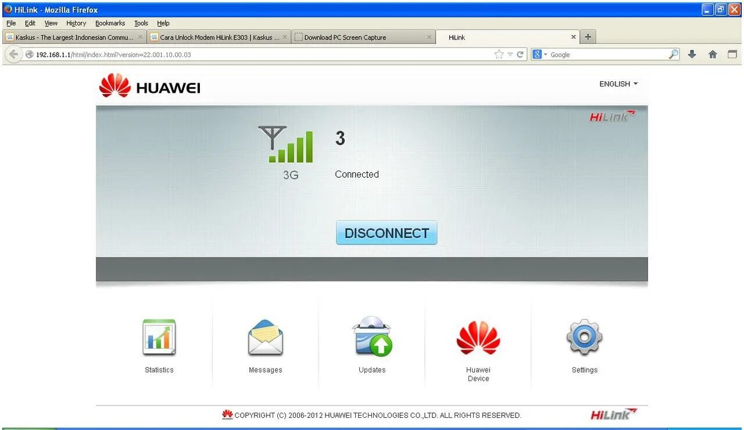Click the Updates label link

372,370
